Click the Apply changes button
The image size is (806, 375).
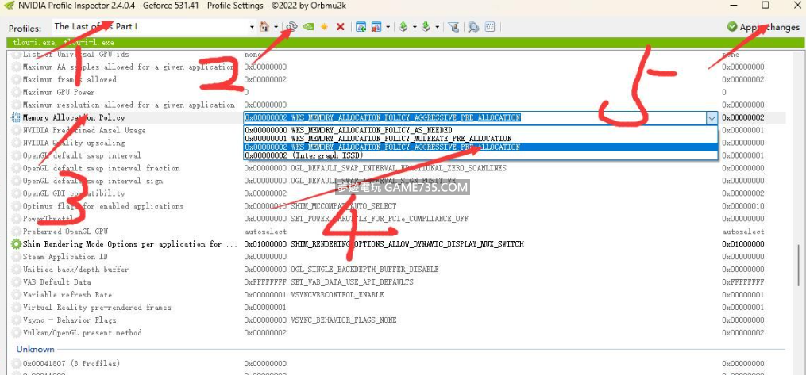[x=763, y=27]
